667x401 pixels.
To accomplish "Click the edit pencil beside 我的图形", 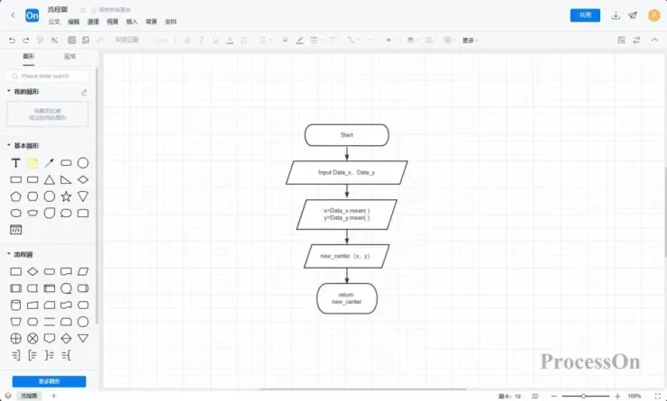I will tap(84, 92).
